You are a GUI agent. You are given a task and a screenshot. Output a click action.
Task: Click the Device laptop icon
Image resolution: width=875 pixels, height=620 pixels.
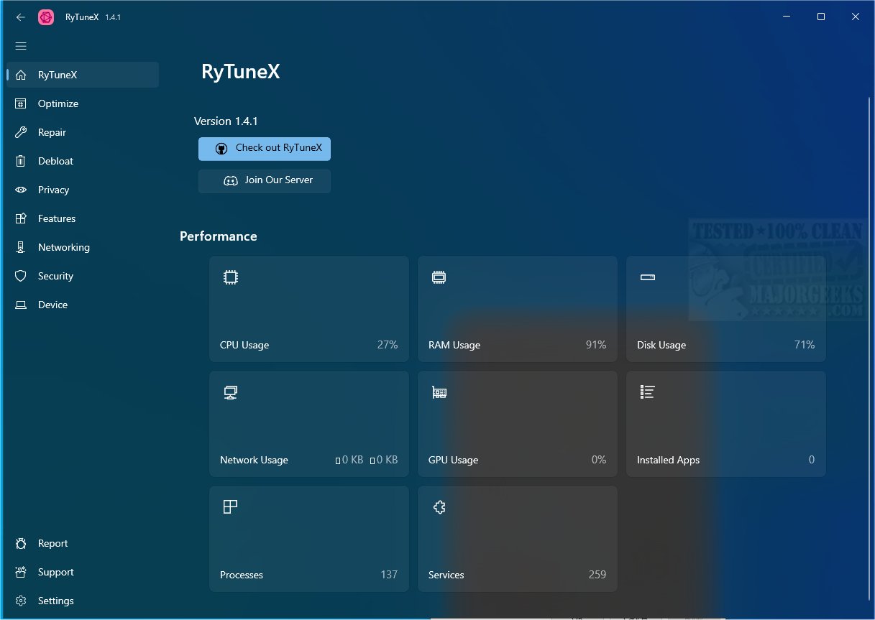tap(22, 305)
